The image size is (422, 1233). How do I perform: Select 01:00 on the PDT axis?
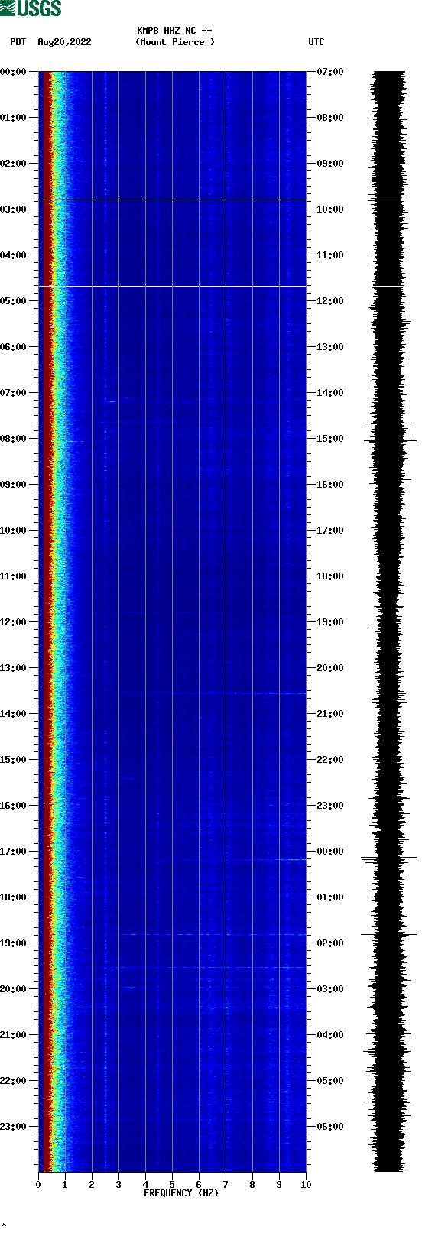(14, 118)
